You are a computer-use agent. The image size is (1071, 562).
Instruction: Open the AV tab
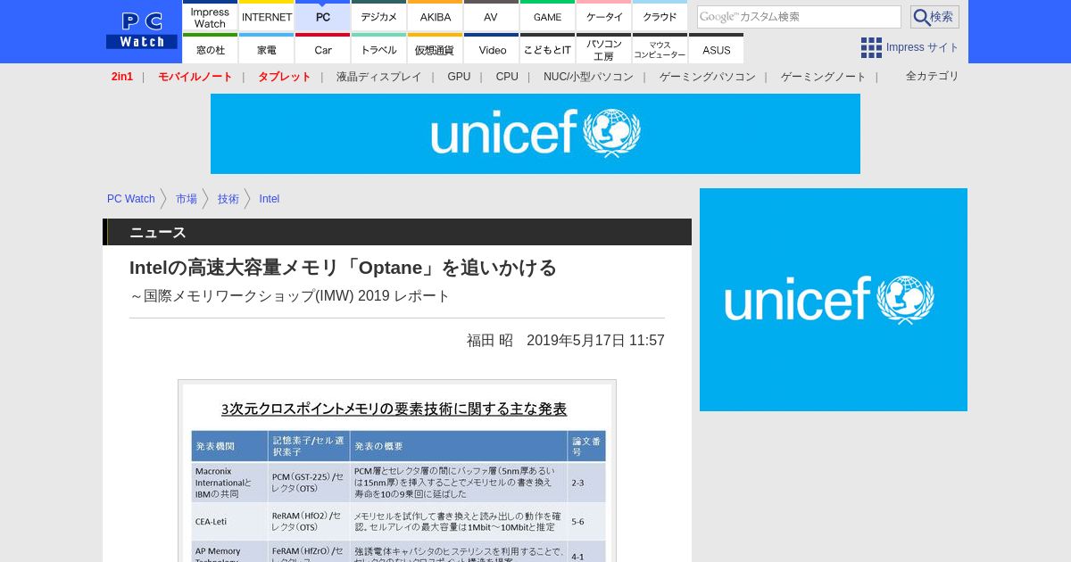491,15
